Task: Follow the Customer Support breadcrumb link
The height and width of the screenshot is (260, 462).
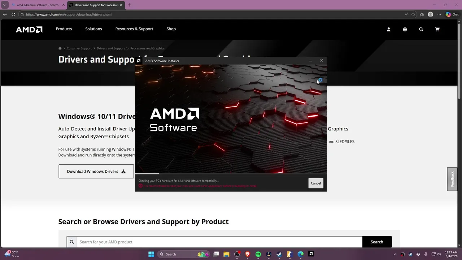Action: tap(79, 48)
